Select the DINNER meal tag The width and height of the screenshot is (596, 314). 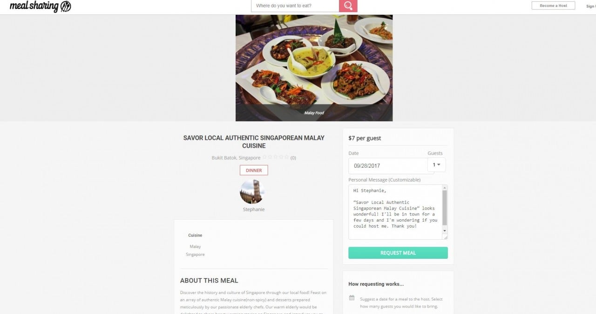pyautogui.click(x=254, y=170)
